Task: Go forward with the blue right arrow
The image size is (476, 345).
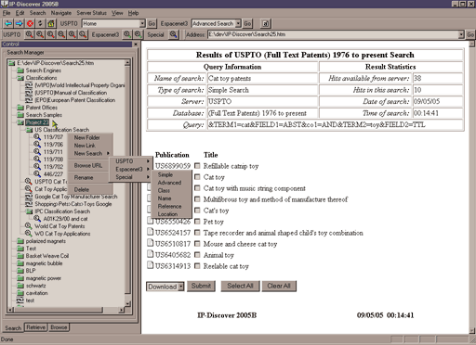Action: tap(19, 23)
